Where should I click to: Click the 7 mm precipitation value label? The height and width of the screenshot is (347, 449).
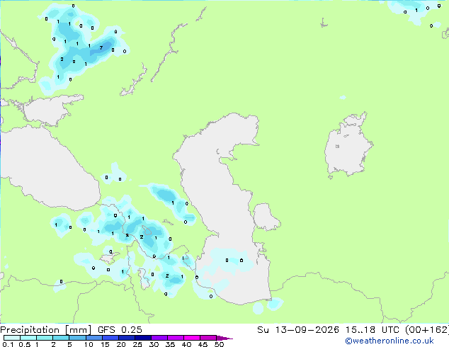click(x=101, y=48)
